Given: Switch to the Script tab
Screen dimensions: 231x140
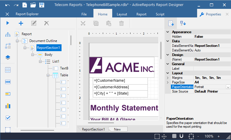Looking at the screenshot, I should (x=160, y=14).
